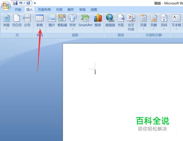Open the undo history dropdown arrow
Screen dimensions: 183x141
coord(24,3)
